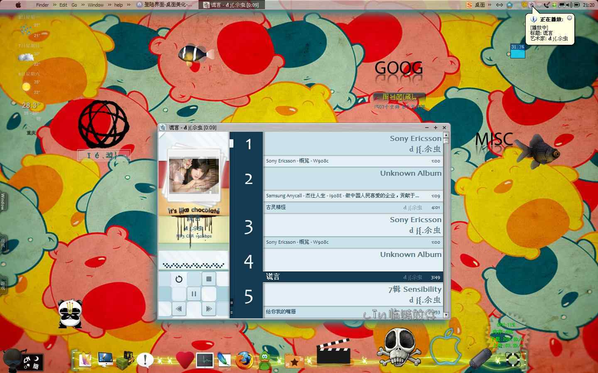Screen dimensions: 598x373
Task: Click group 5 7辑 Sensibility header
Action: [x=353, y=295]
